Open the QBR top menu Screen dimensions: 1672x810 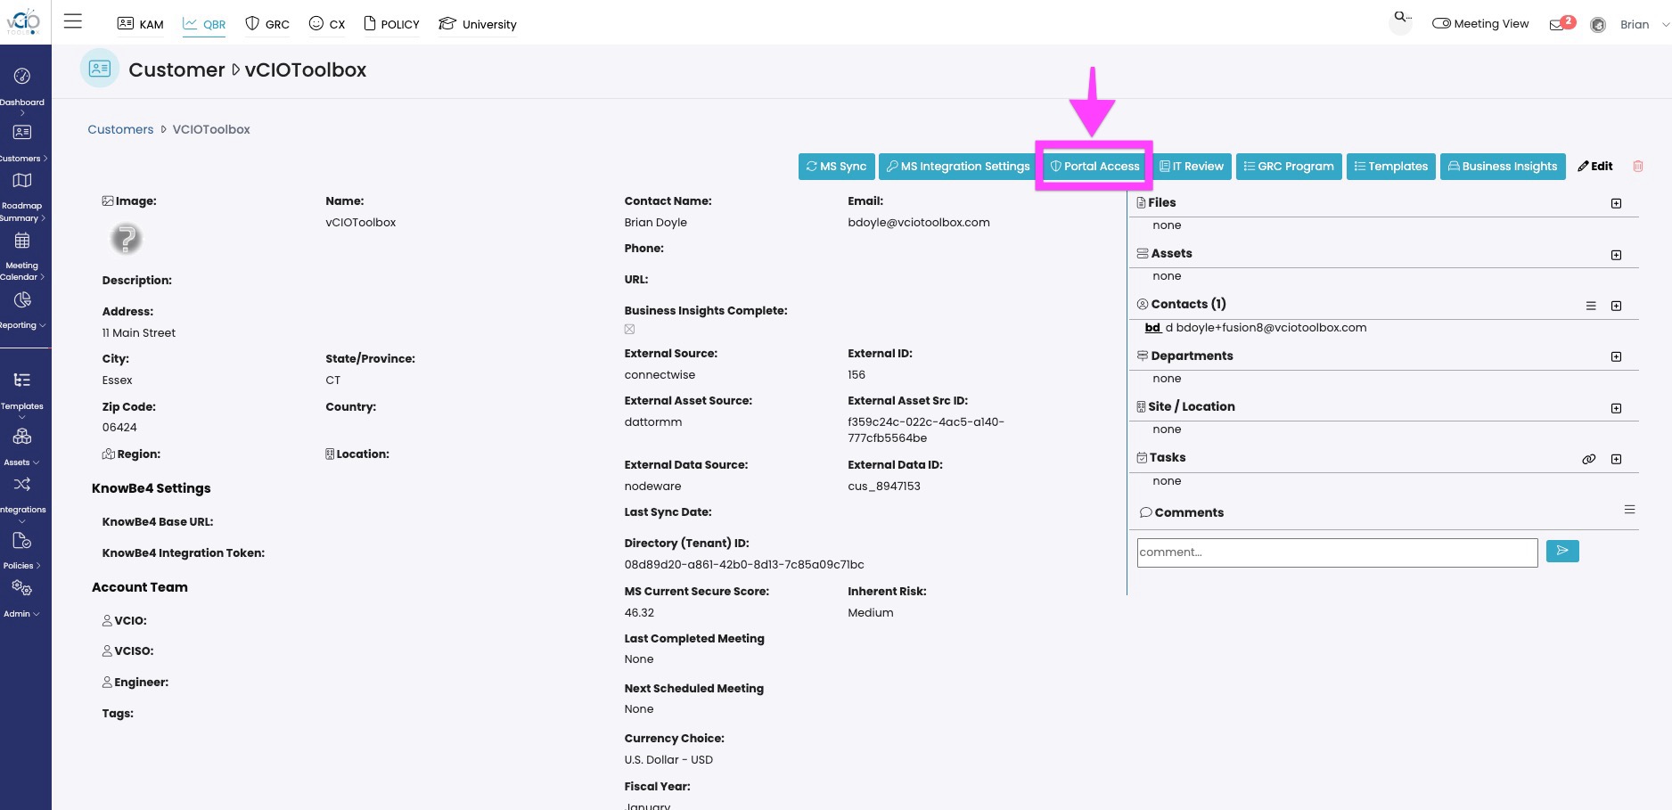204,24
